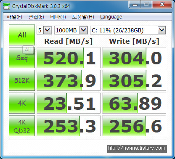Open the 파일(F) menu
The image size is (175, 159).
coord(14,17)
